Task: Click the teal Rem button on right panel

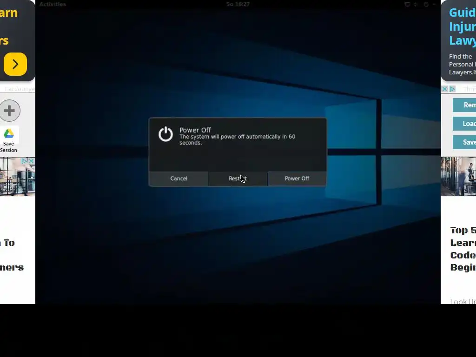Action: tap(464, 105)
